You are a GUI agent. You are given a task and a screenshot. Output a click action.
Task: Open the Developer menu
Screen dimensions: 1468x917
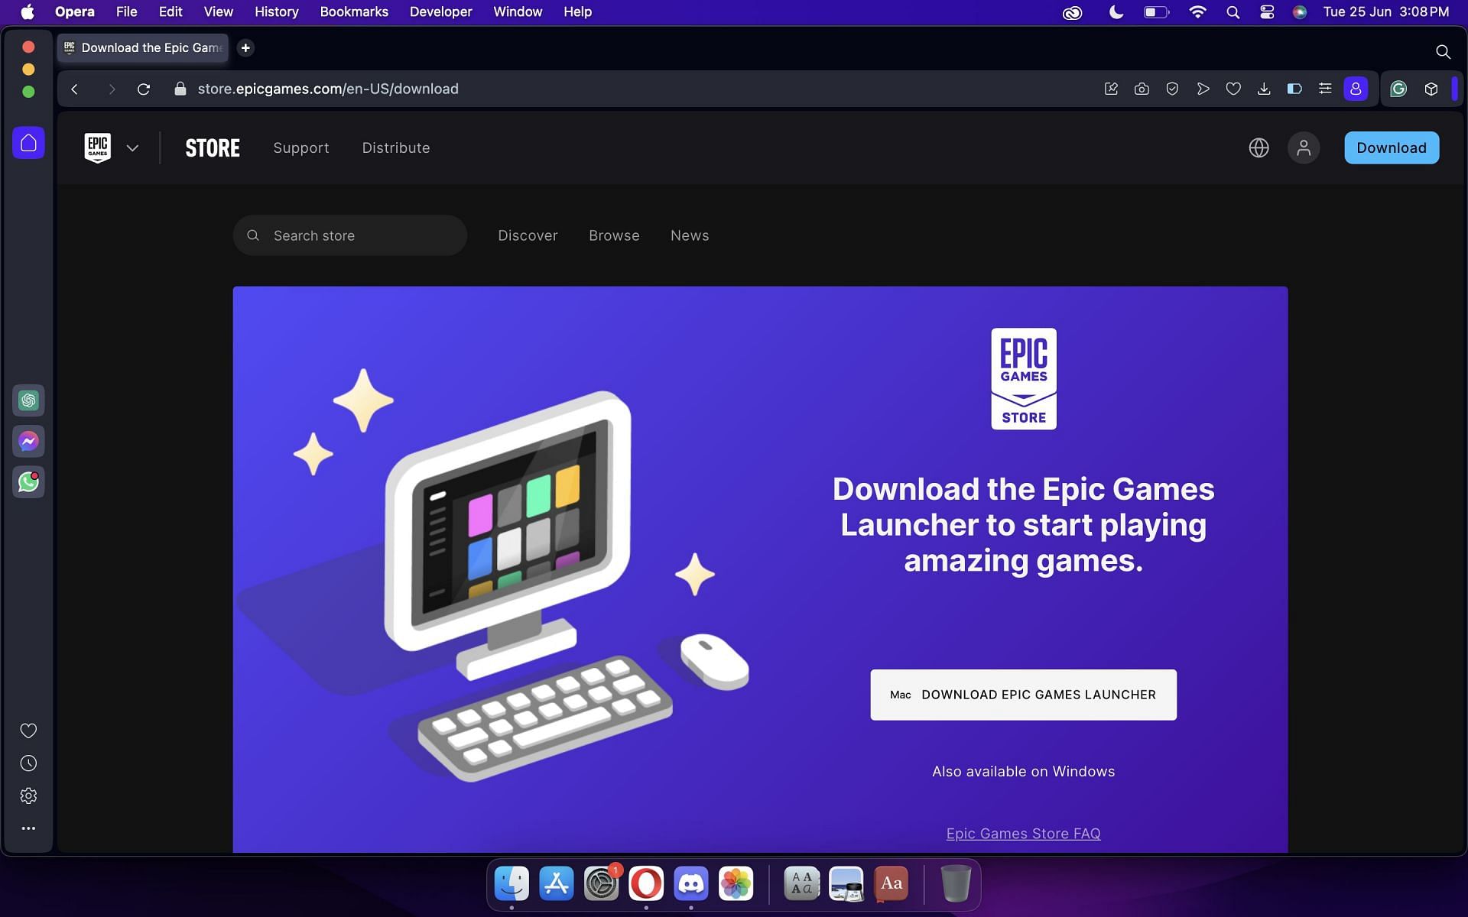tap(440, 11)
